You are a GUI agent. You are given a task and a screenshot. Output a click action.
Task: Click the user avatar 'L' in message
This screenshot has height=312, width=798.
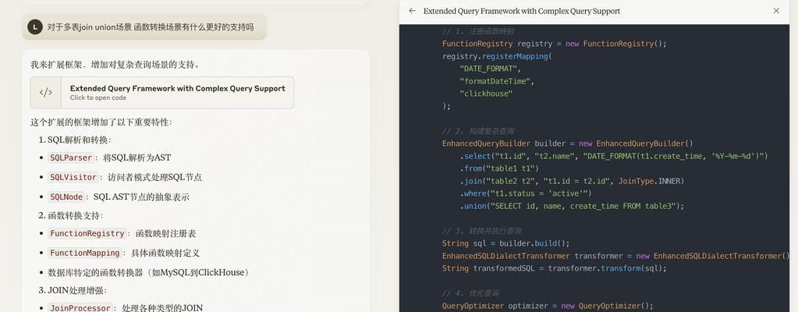[x=34, y=27]
